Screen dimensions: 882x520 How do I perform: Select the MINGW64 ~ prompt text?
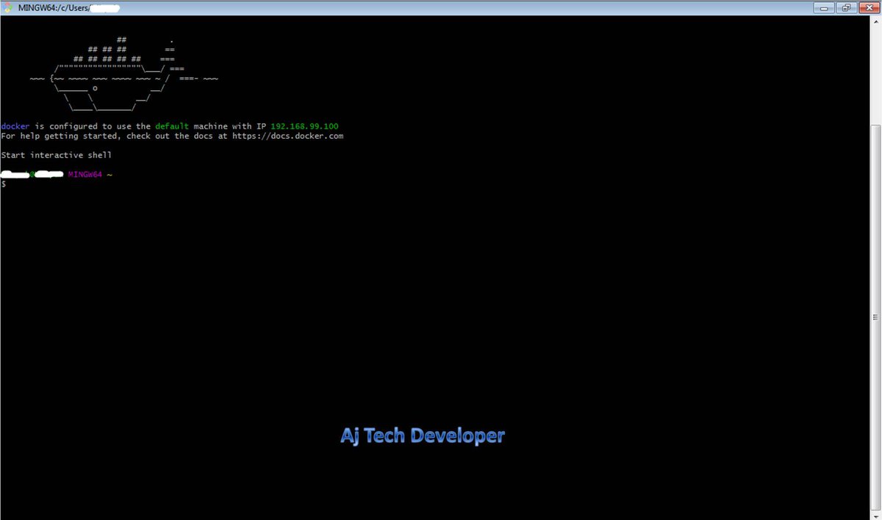(x=88, y=174)
